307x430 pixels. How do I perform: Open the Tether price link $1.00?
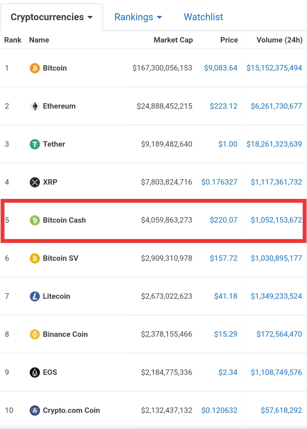coord(228,144)
